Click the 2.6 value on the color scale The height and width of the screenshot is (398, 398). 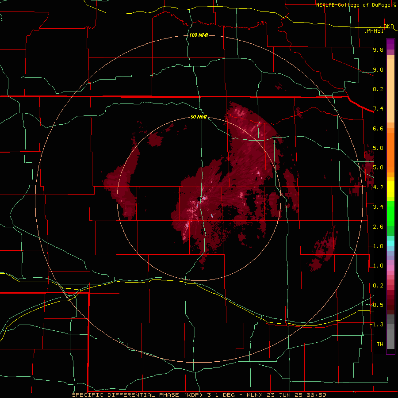coord(378,227)
